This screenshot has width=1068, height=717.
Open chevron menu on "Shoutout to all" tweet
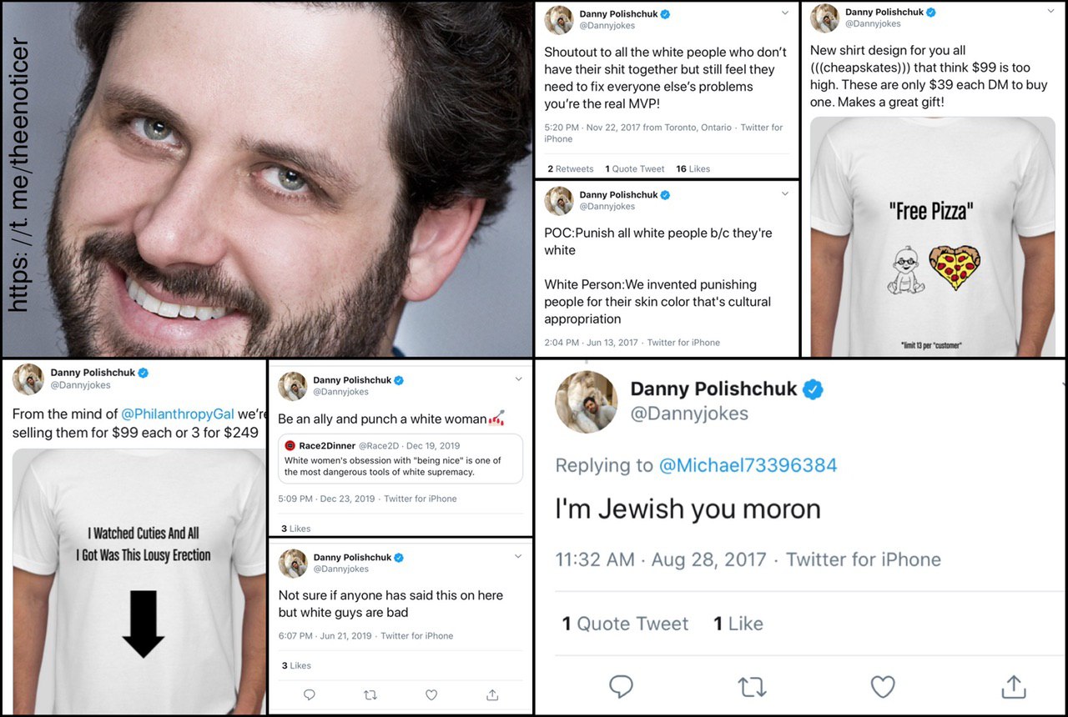coord(784,13)
